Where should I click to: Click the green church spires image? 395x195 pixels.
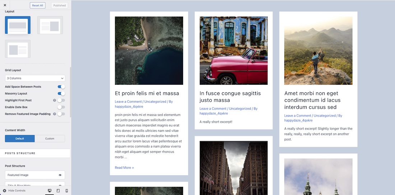(x=318, y=177)
